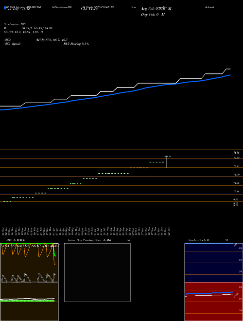The image size is (243, 321).
Task: Click the tall last candlestick on price chart
Action: (167, 162)
